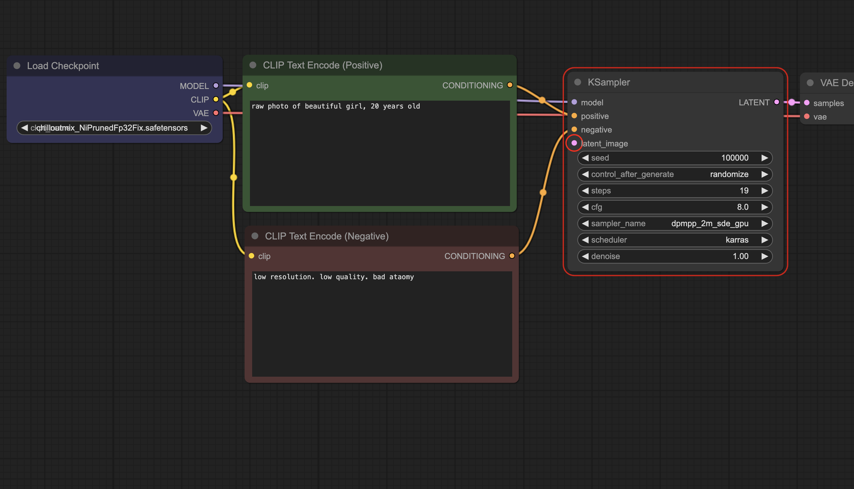Open the checkpoint name selector for chilloutmix safetensors
Image resolution: width=854 pixels, height=489 pixels.
click(x=114, y=128)
